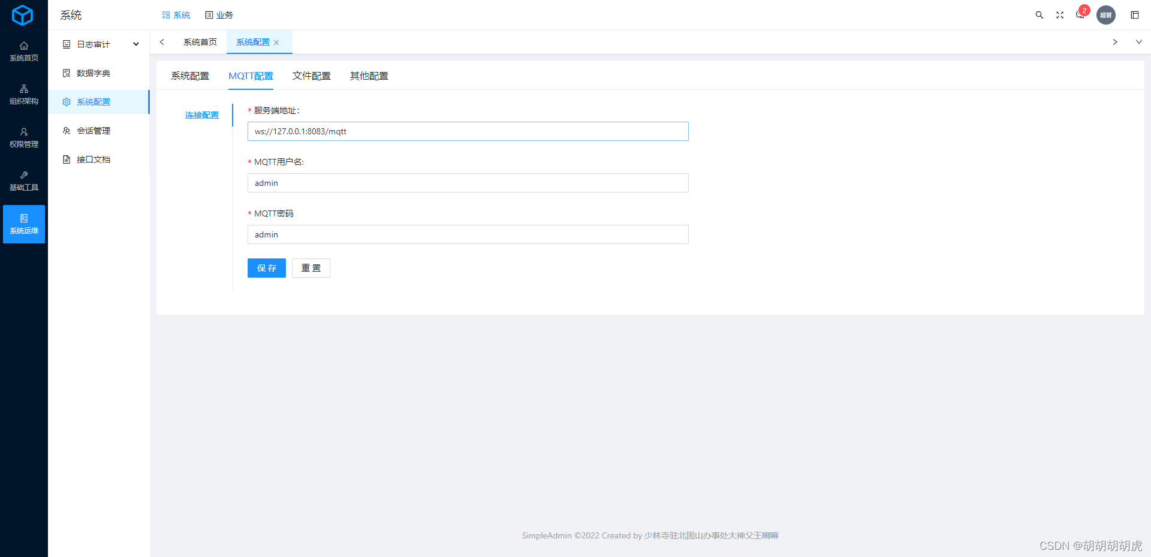Image resolution: width=1151 pixels, height=557 pixels.
Task: Select the 文件配置 tab
Action: coord(312,76)
